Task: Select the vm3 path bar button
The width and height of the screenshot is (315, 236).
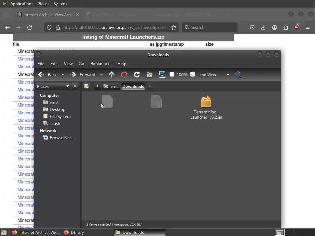Action: pyautogui.click(x=111, y=86)
